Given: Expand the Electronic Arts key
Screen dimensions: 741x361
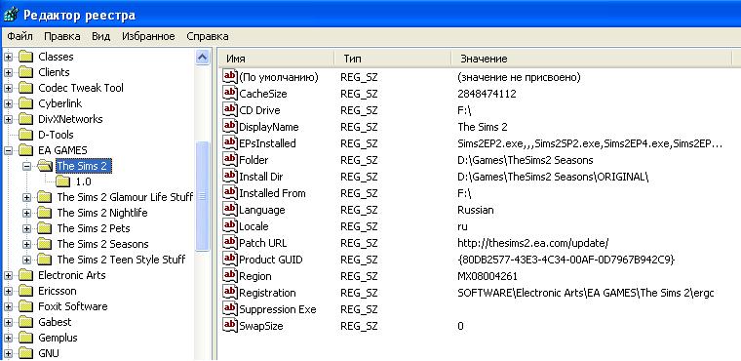Looking at the screenshot, I should [8, 276].
